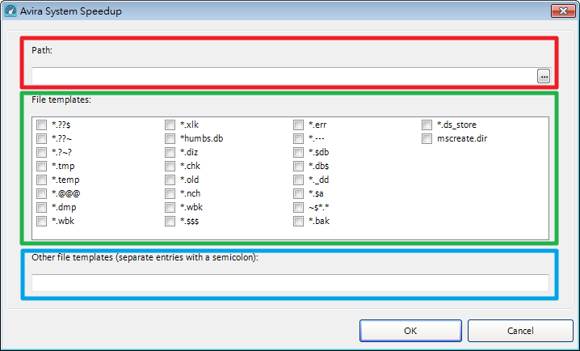Enable the mscreate.dir checkbox
The height and width of the screenshot is (351, 580).
click(427, 138)
